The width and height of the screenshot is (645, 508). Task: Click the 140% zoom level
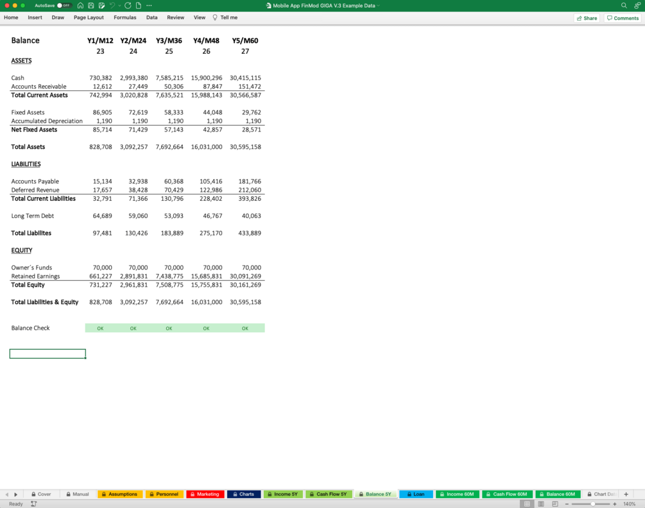point(630,504)
